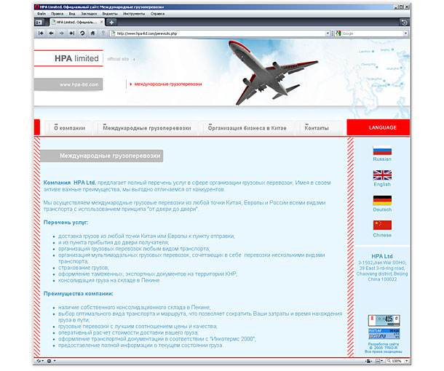Image resolution: width=444 pixels, height=371 pixels.
Task: Open the Виджеты menu
Action: [x=110, y=14]
